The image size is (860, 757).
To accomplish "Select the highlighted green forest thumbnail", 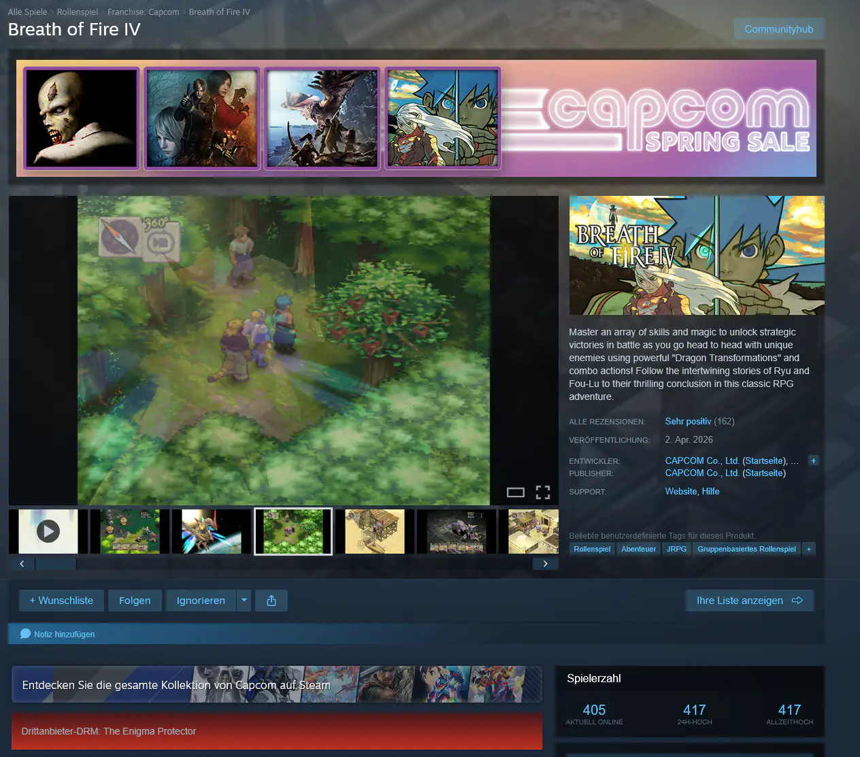I will point(293,531).
